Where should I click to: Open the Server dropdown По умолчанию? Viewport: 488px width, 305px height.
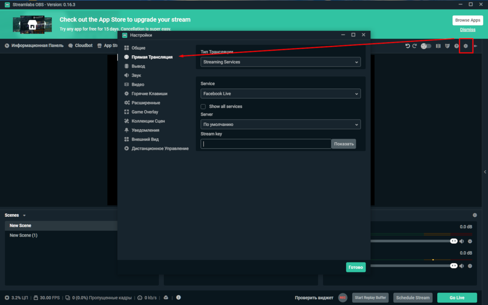[x=281, y=124]
